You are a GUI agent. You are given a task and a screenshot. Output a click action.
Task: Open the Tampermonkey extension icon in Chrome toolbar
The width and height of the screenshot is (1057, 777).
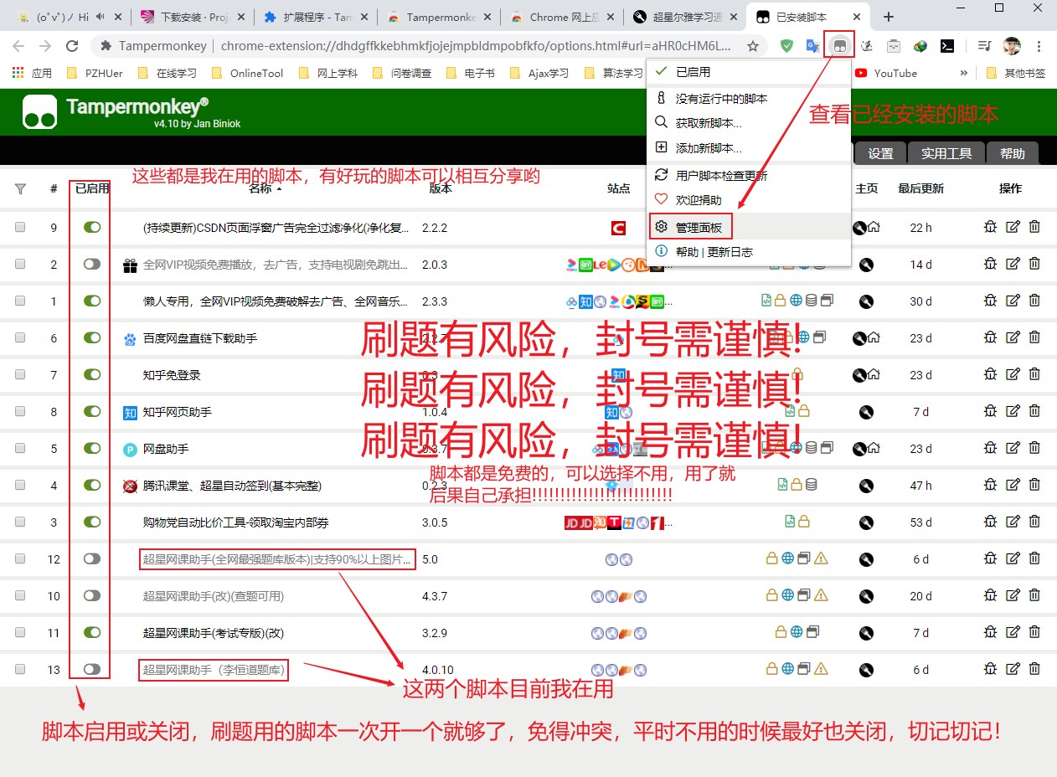[x=839, y=46]
